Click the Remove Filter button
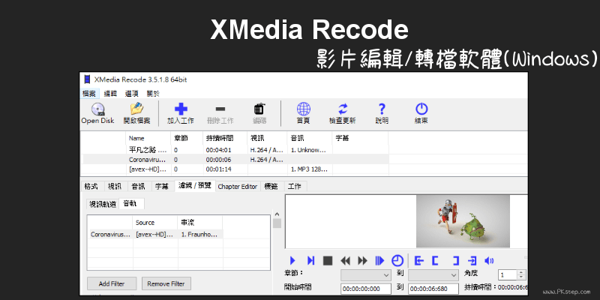 (x=166, y=283)
